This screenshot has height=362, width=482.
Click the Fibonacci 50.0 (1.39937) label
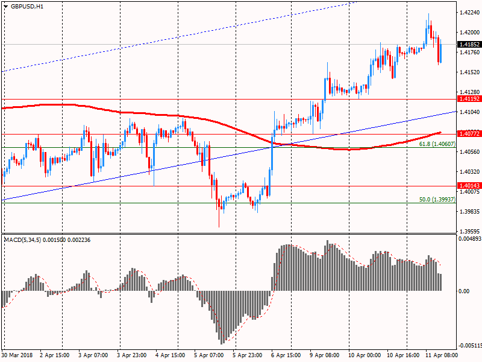437,200
